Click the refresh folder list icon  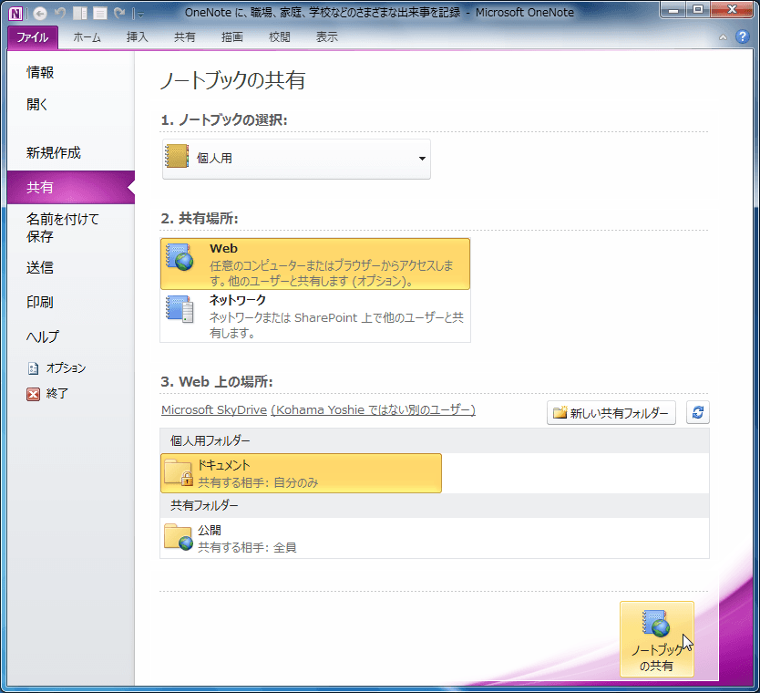click(x=697, y=413)
